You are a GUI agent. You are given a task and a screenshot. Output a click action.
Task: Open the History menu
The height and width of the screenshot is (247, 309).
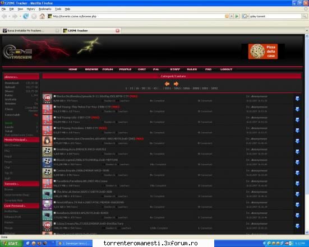[x=31, y=9]
